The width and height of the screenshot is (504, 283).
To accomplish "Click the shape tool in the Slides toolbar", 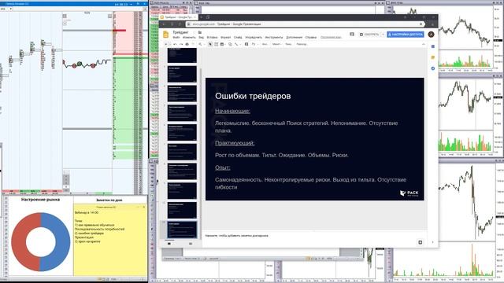I will [x=230, y=44].
